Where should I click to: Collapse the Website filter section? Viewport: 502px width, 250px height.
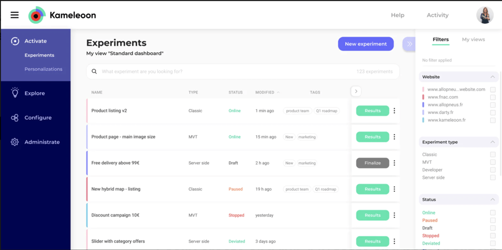click(493, 77)
